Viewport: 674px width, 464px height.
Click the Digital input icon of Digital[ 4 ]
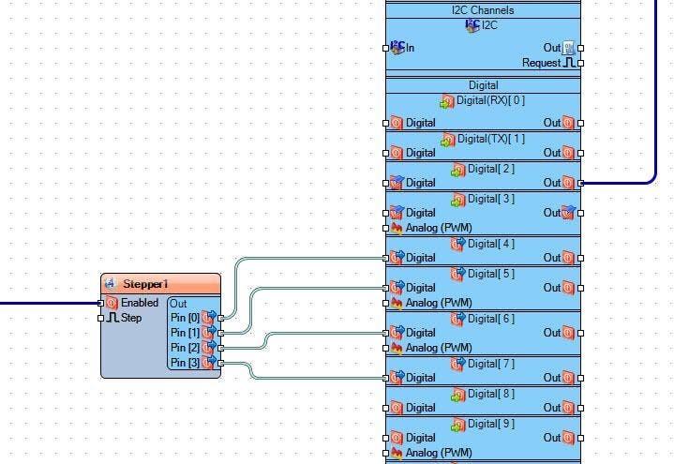point(397,258)
